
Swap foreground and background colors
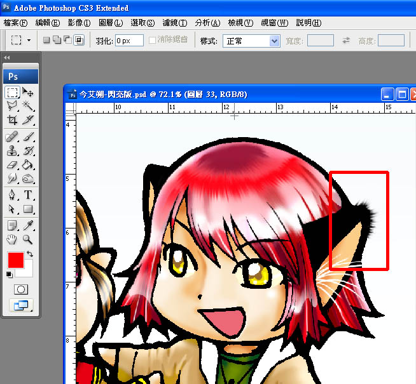click(30, 255)
